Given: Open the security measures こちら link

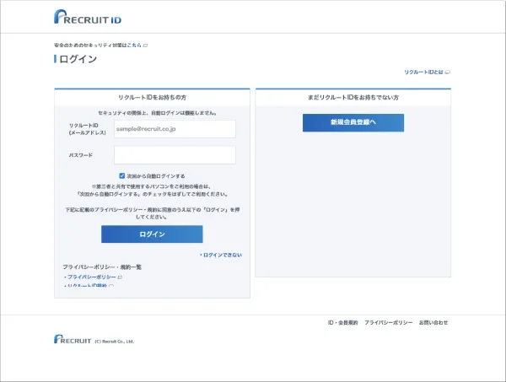Looking at the screenshot, I should tap(133, 45).
